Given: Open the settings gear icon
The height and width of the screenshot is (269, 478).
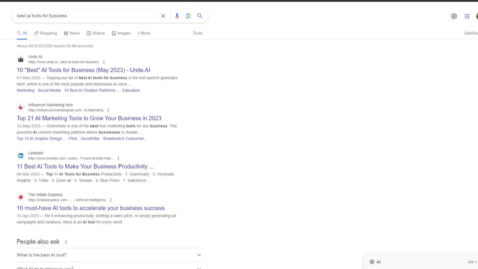Looking at the screenshot, I should tap(454, 16).
